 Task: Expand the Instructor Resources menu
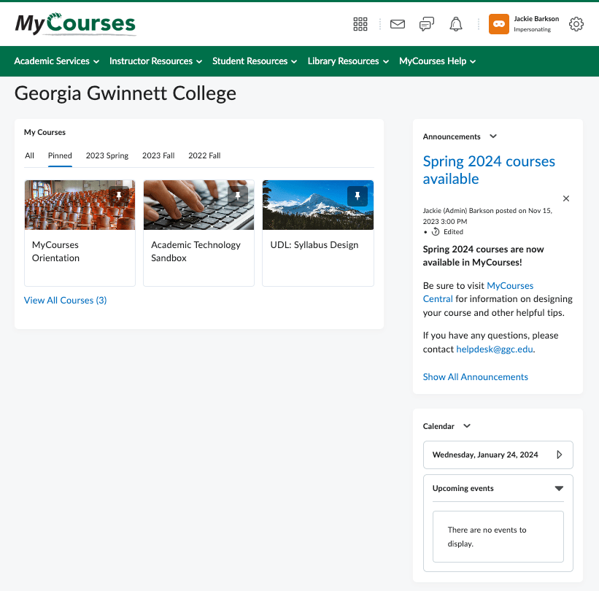click(155, 61)
